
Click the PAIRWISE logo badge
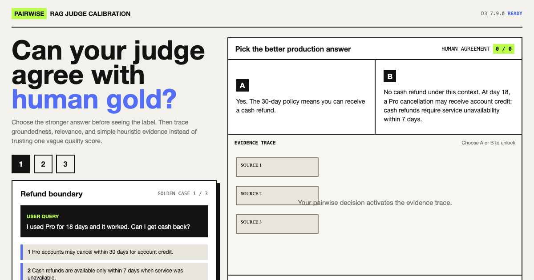[x=29, y=14]
